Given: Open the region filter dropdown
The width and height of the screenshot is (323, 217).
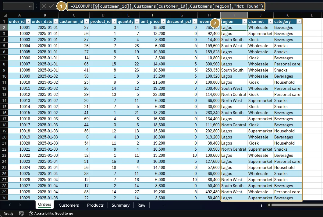Looking at the screenshot, I should [245, 21].
